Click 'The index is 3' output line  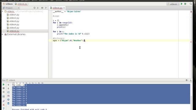click(19, 92)
